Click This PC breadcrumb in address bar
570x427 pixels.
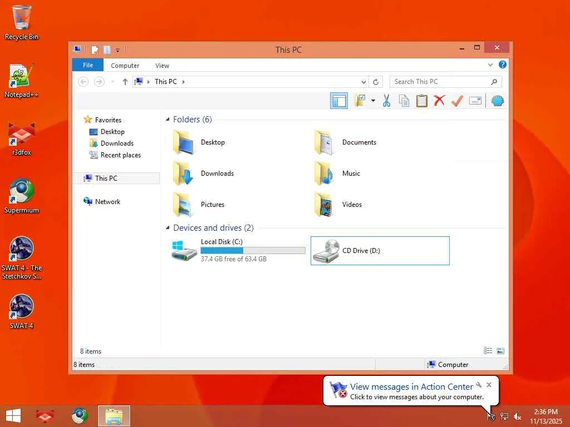click(x=166, y=82)
